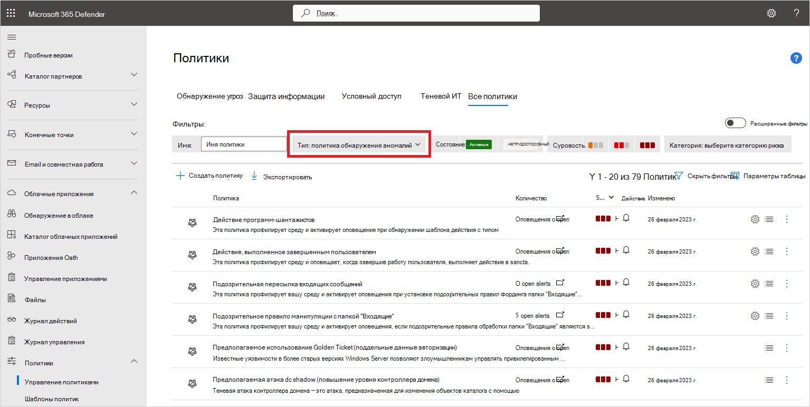Select high severity filter swatch
Screen dimensions: 810x407
[647, 145]
